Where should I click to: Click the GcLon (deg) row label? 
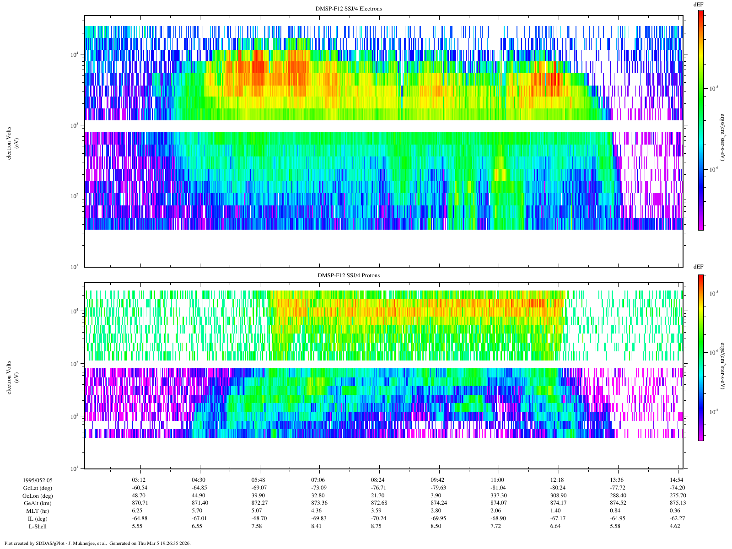click(38, 495)
